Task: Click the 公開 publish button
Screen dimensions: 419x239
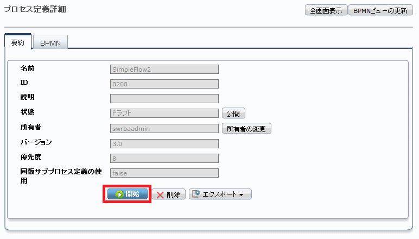Action: click(x=233, y=114)
